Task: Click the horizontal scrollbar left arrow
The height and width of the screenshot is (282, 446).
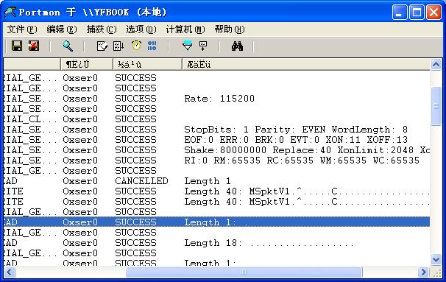Action: 10,272
